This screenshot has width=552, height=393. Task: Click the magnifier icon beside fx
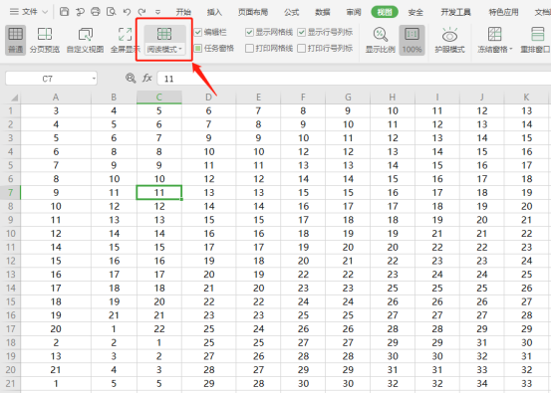[131, 78]
